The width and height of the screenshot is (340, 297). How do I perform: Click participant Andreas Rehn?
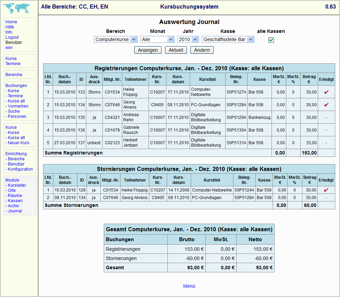point(131,117)
